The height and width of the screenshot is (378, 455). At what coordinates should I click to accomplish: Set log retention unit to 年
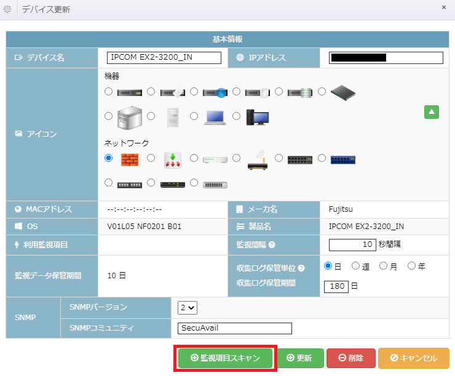[411, 266]
